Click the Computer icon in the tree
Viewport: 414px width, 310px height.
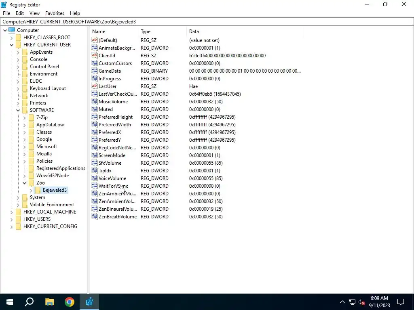coord(12,30)
